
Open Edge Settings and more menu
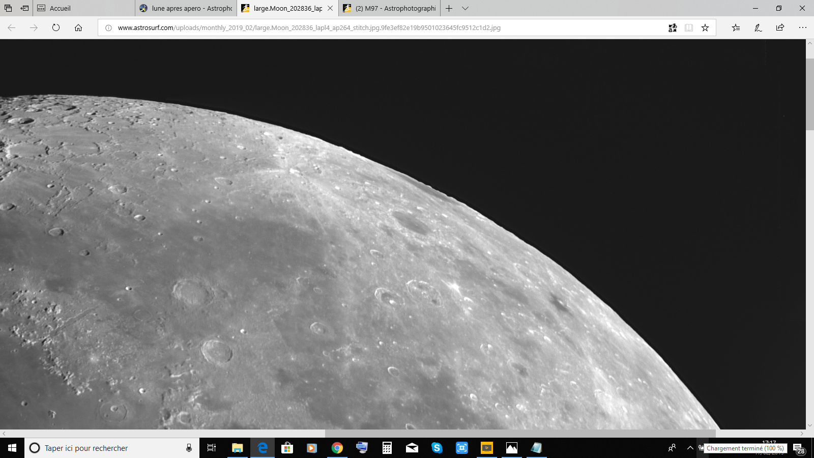click(802, 27)
